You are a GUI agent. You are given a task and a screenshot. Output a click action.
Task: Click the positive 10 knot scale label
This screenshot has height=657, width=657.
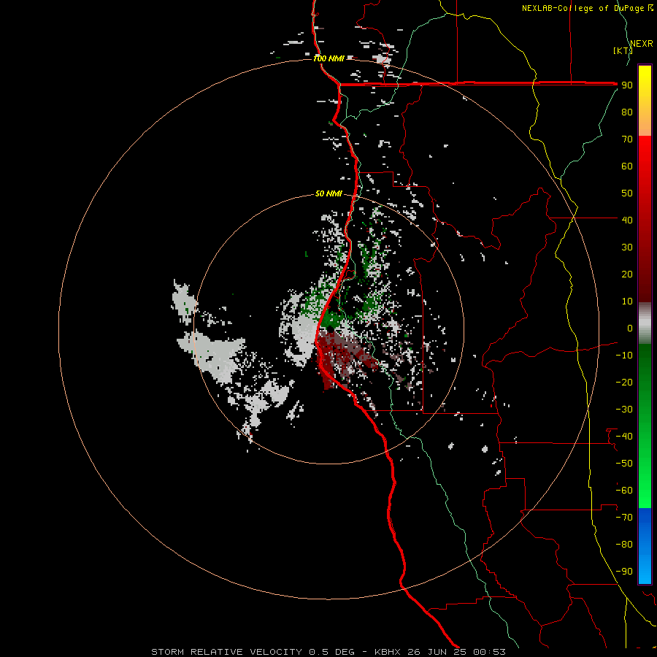[x=627, y=301]
